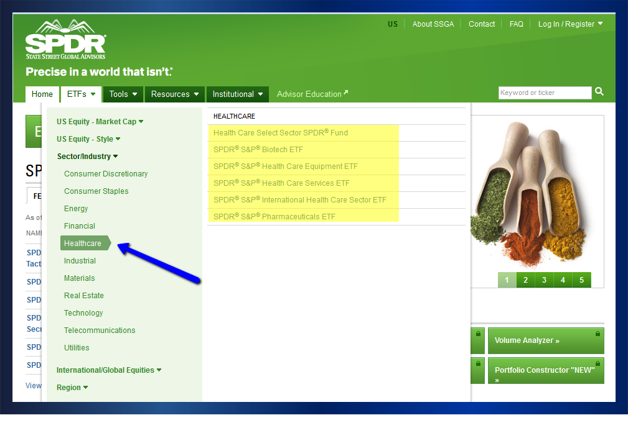The image size is (628, 433).
Task: Open the Tools dropdown menu
Action: click(123, 94)
